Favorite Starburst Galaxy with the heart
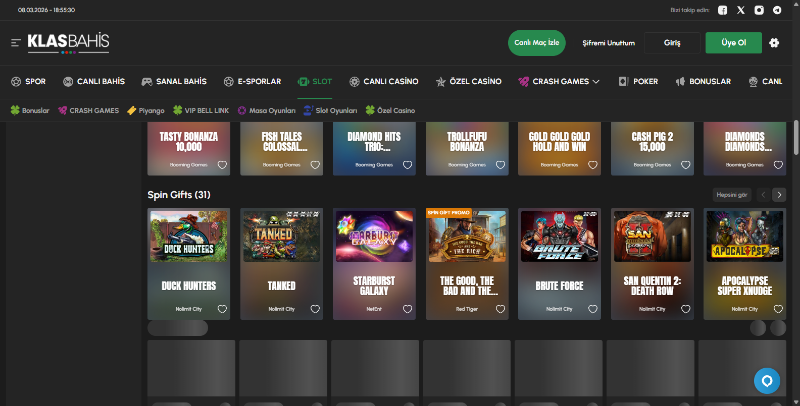This screenshot has width=800, height=406. point(408,309)
